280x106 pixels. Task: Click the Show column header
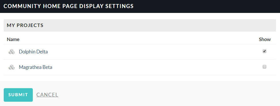point(265,39)
